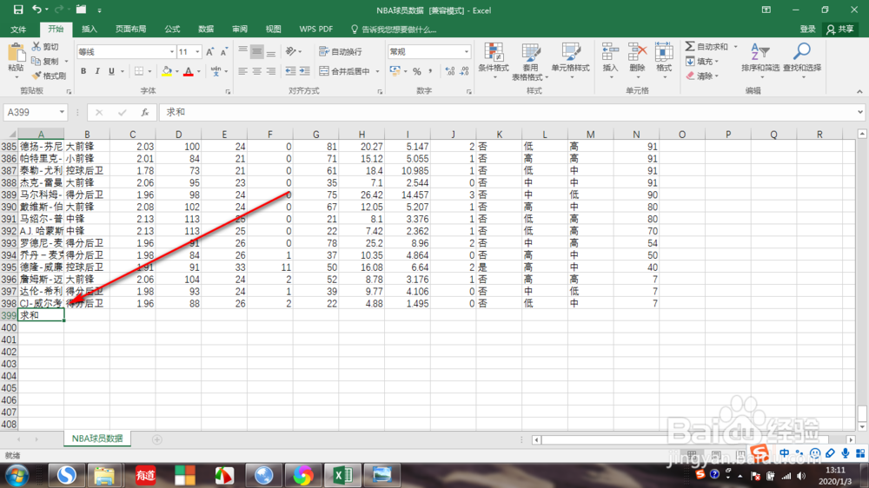Switch to the WPS PDF tab
The width and height of the screenshot is (869, 488).
point(316,30)
